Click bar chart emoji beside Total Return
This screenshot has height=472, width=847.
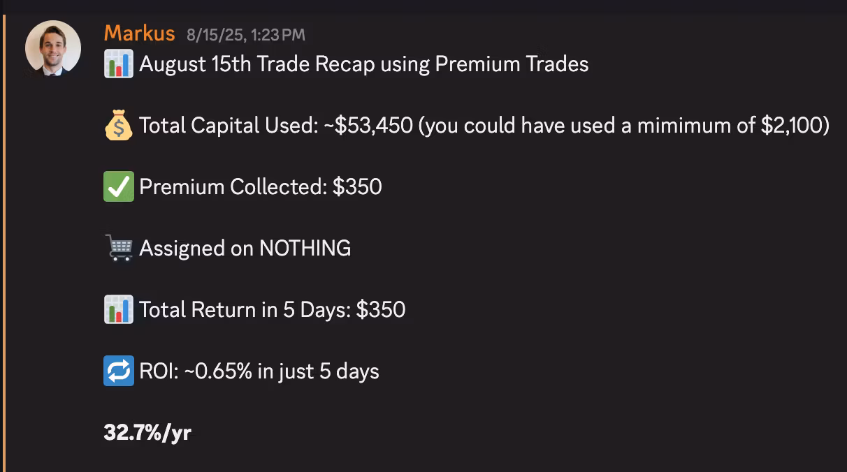point(118,309)
